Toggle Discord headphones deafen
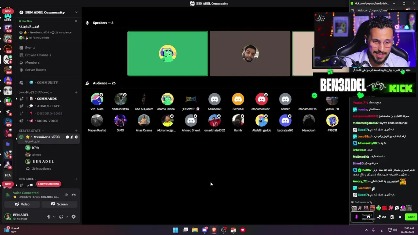 pos(61,217)
